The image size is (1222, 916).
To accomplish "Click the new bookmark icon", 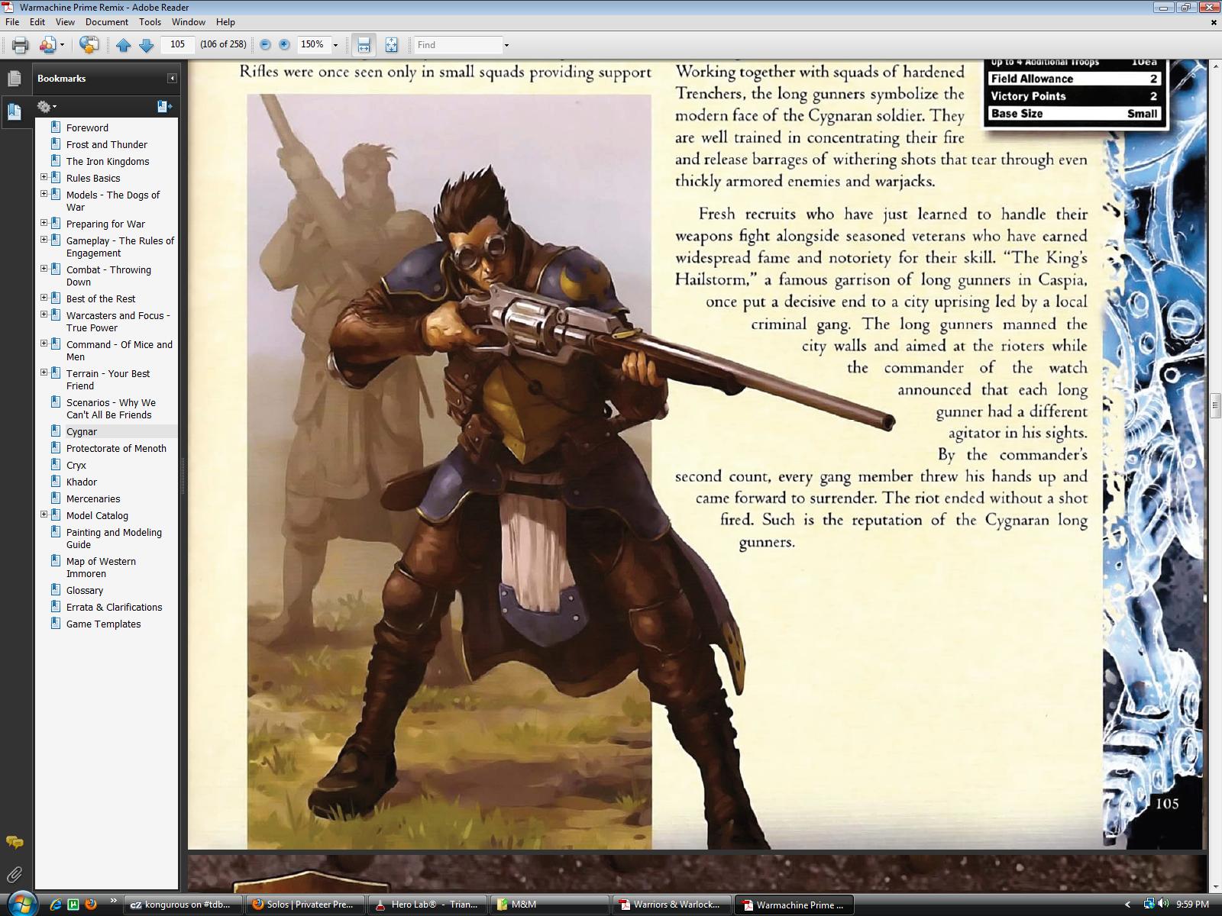I will click(x=164, y=107).
